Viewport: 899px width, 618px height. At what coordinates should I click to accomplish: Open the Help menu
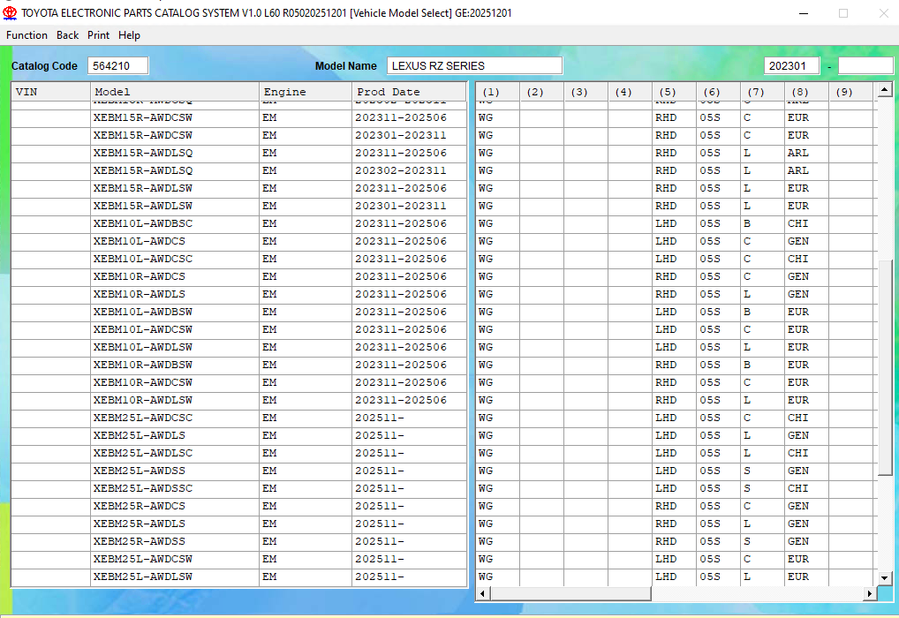(129, 35)
